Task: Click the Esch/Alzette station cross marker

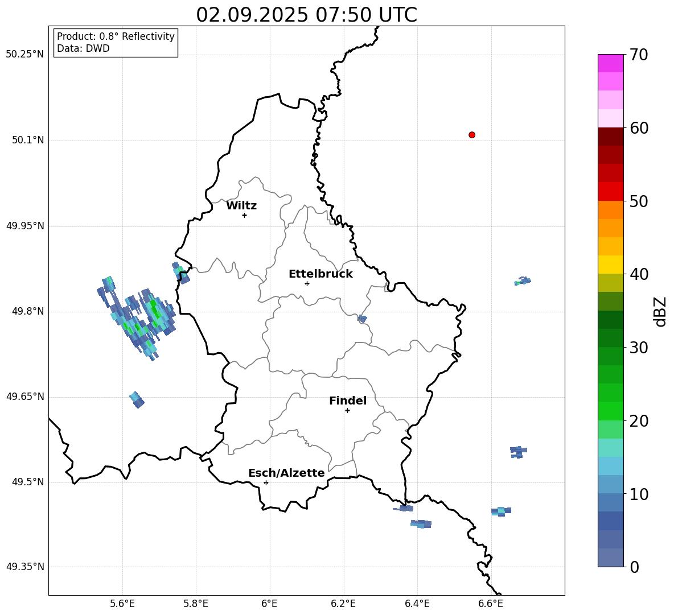Action: coord(266,482)
